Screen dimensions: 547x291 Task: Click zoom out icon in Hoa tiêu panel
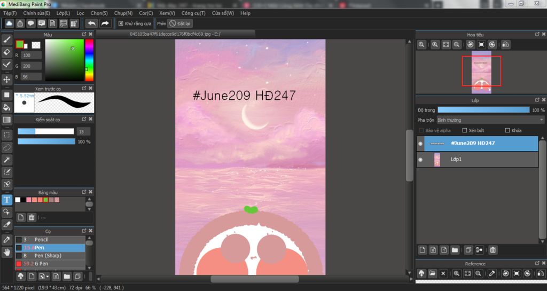click(456, 45)
